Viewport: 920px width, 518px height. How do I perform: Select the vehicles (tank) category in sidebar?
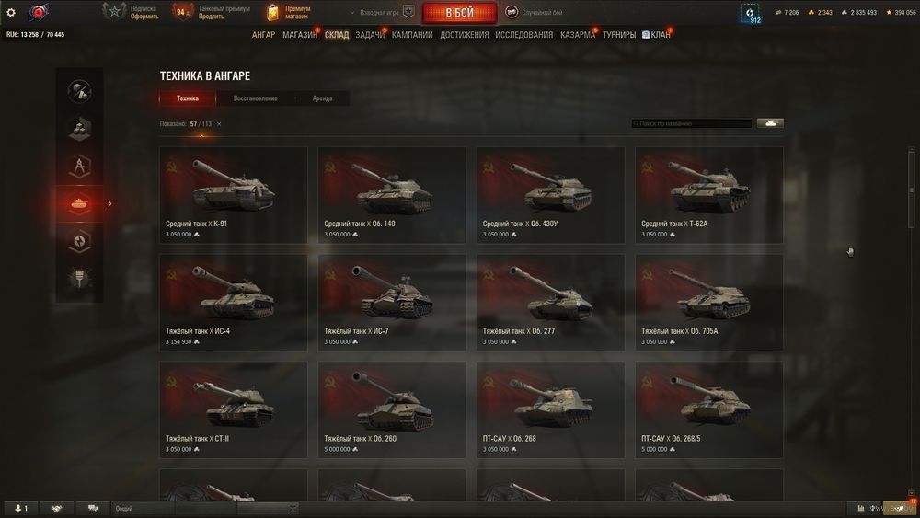tap(79, 203)
